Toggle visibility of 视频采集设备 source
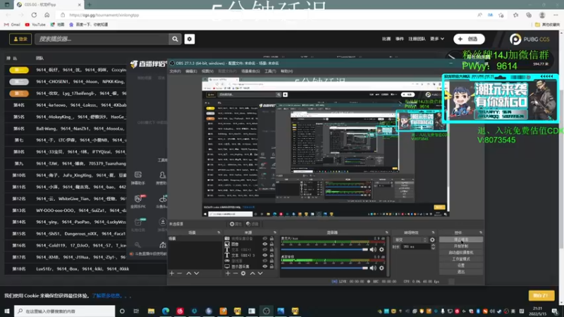 click(x=265, y=238)
